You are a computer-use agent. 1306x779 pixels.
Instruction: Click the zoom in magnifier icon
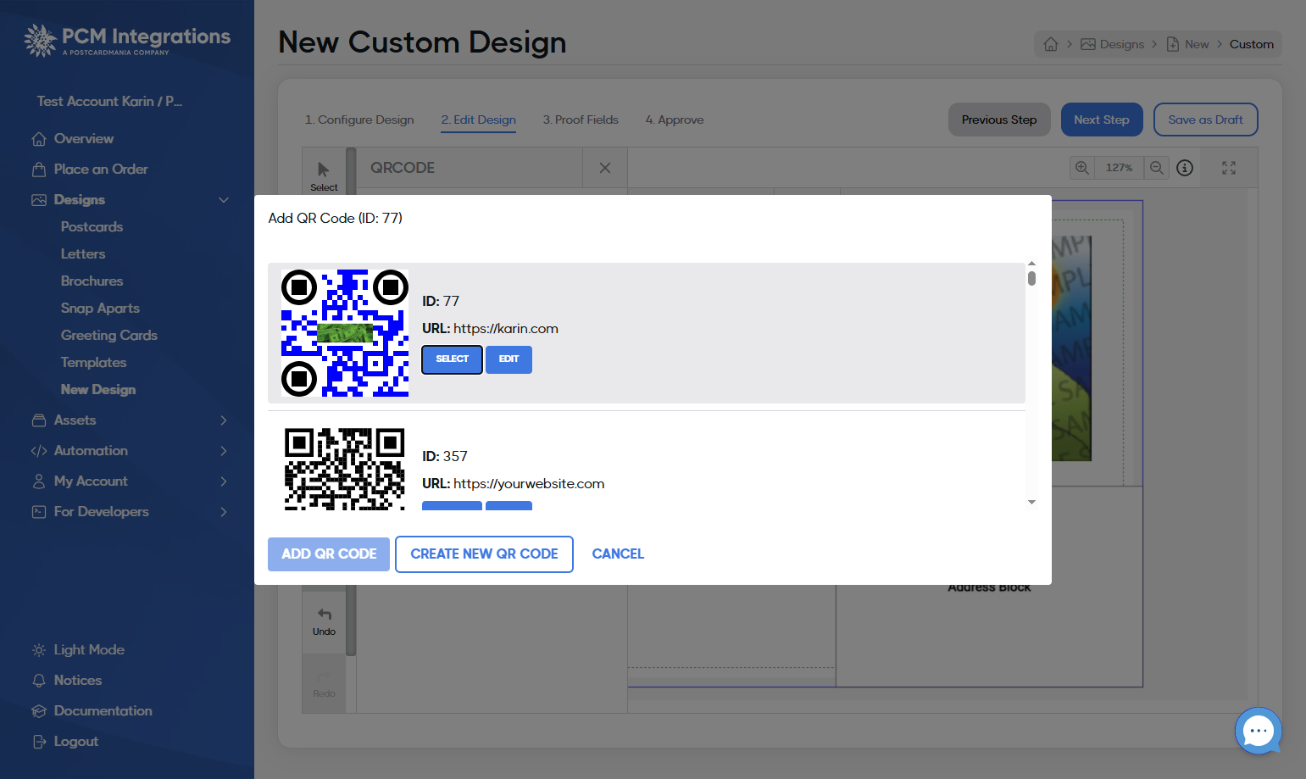click(1082, 168)
